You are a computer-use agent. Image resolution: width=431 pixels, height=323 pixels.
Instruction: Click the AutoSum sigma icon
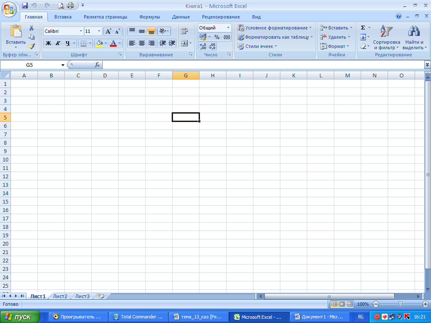363,28
